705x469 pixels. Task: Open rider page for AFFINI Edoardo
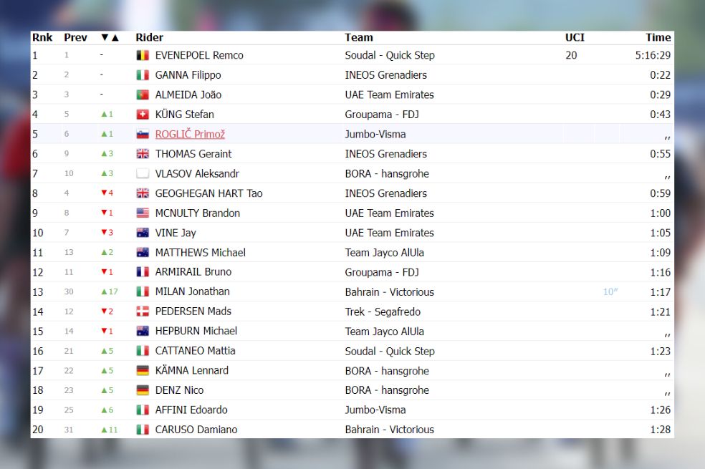(191, 410)
